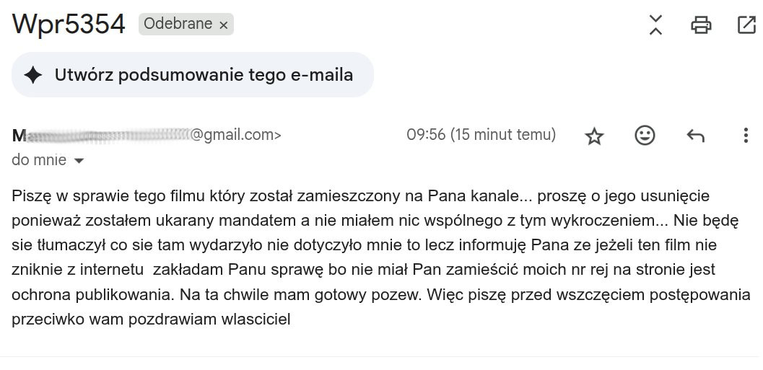The height and width of the screenshot is (370, 763).
Task: Reply using the curved arrow icon
Action: click(x=695, y=136)
